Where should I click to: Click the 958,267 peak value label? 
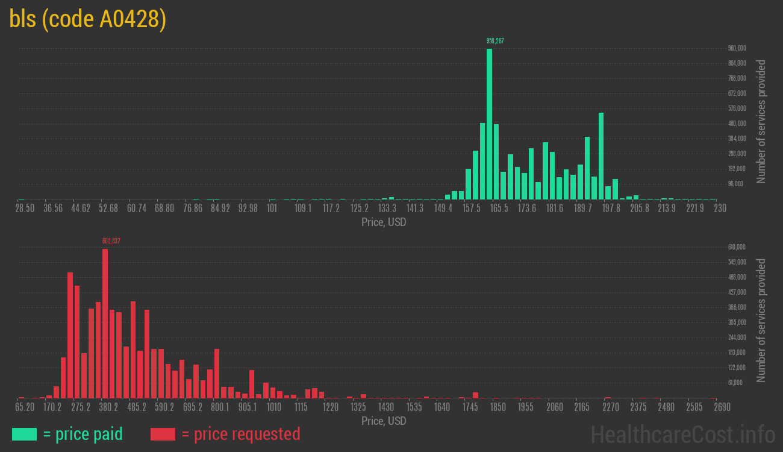click(x=495, y=41)
